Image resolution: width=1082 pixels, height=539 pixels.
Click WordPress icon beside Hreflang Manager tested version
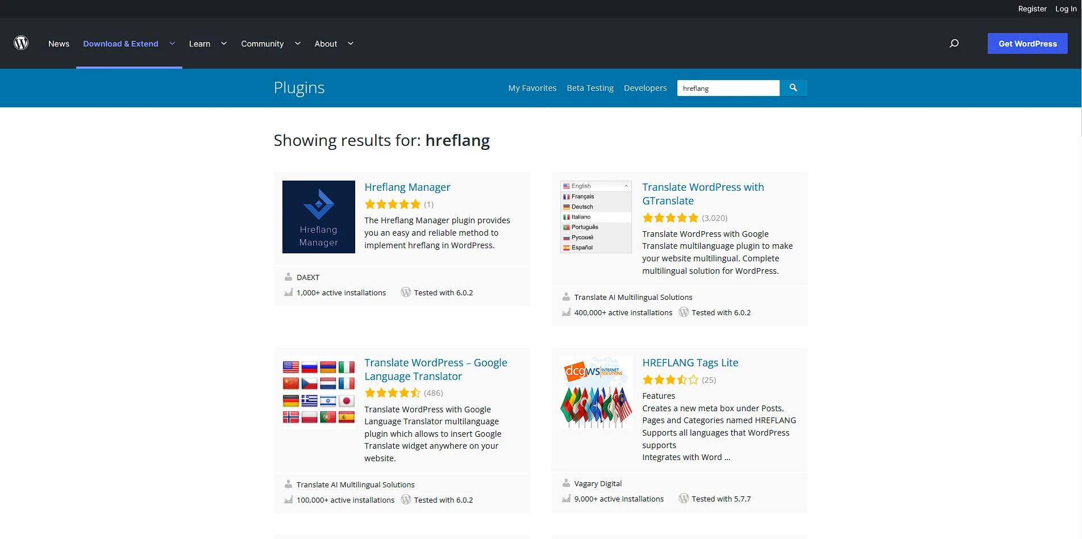point(406,293)
